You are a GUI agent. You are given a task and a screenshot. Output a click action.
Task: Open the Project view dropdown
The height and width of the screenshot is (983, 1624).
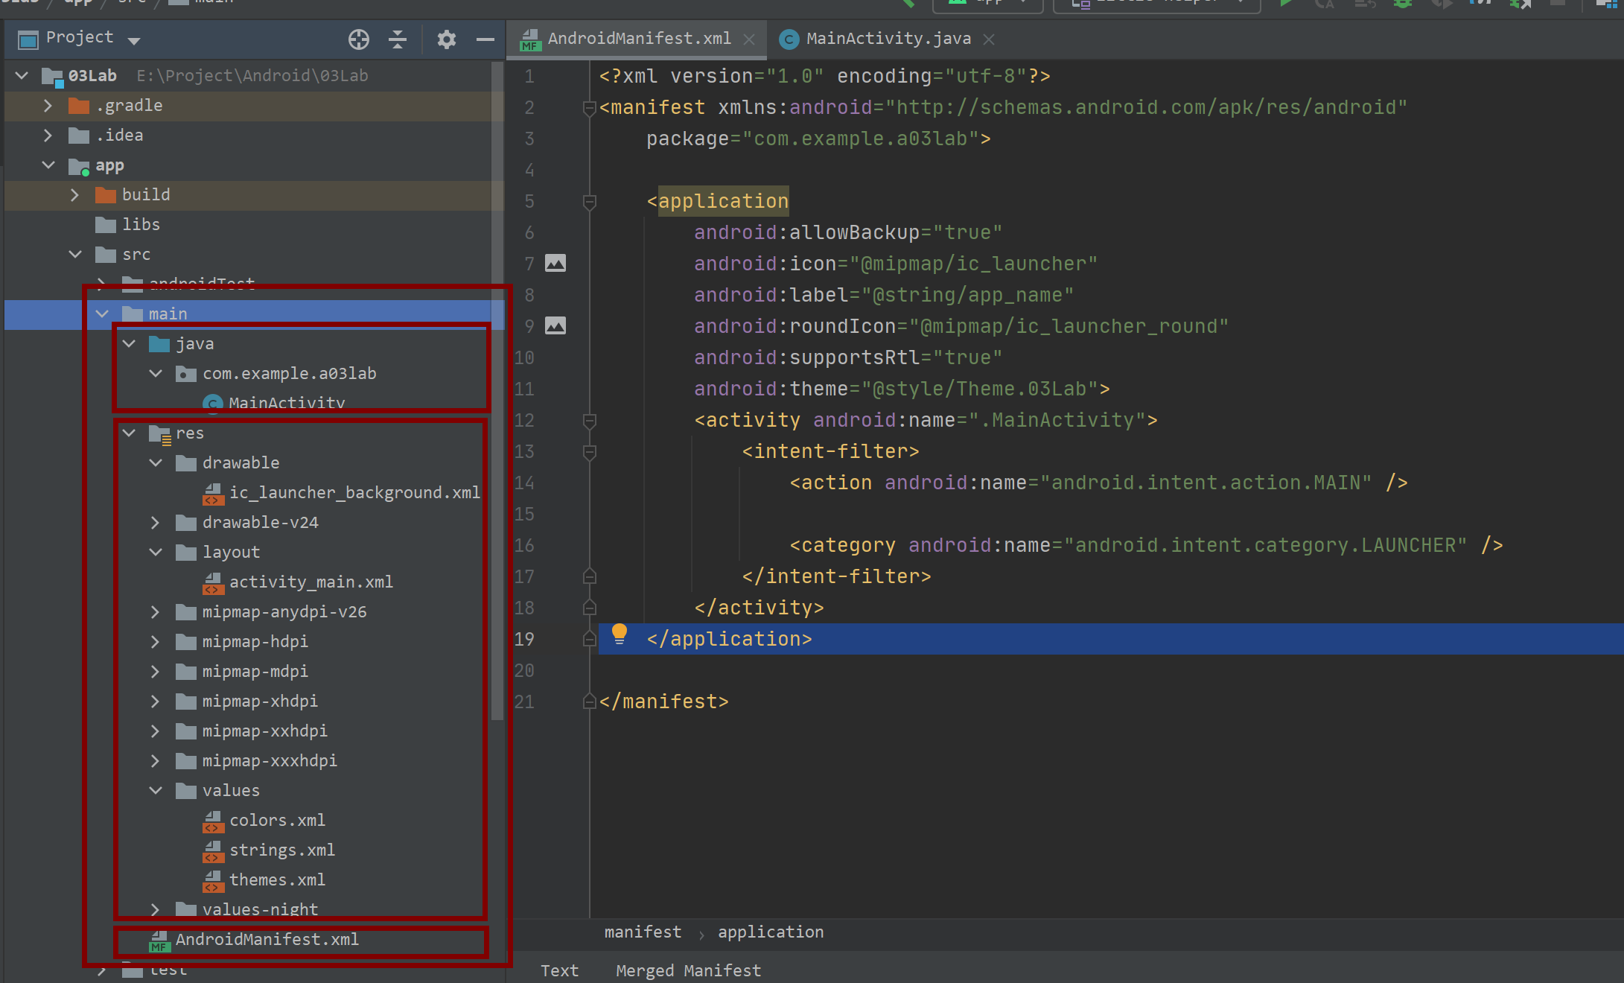(134, 40)
